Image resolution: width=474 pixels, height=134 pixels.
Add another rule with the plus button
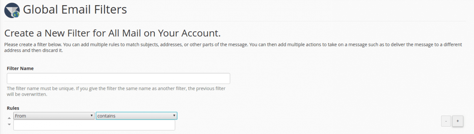457,121
